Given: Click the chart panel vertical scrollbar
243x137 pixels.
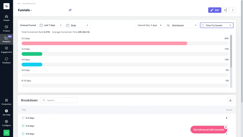Looking at the screenshot, I should tap(231, 51).
